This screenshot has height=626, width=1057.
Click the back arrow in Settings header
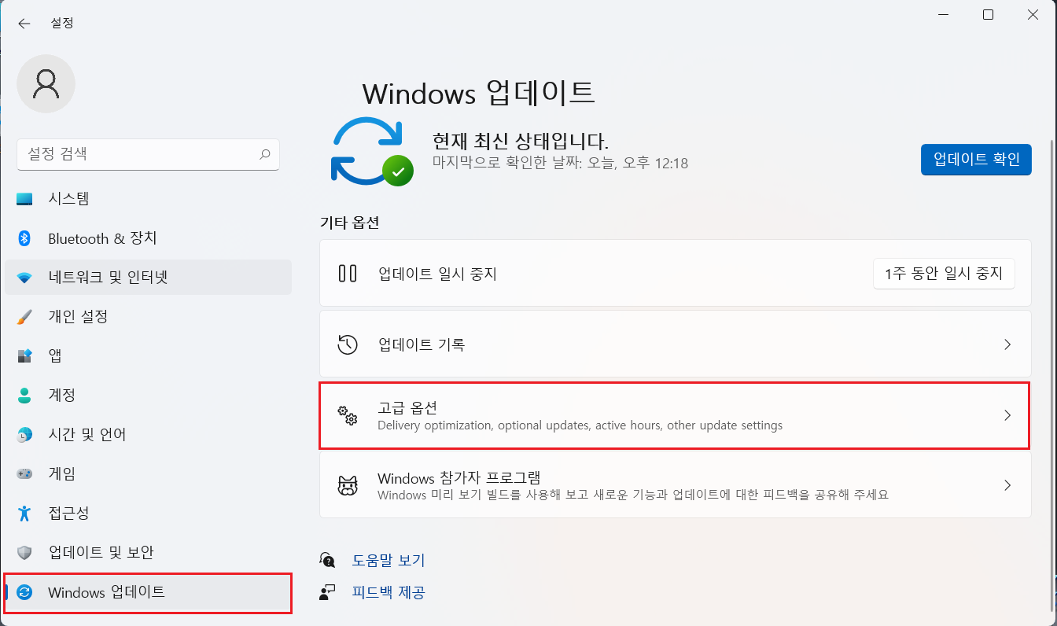[24, 24]
